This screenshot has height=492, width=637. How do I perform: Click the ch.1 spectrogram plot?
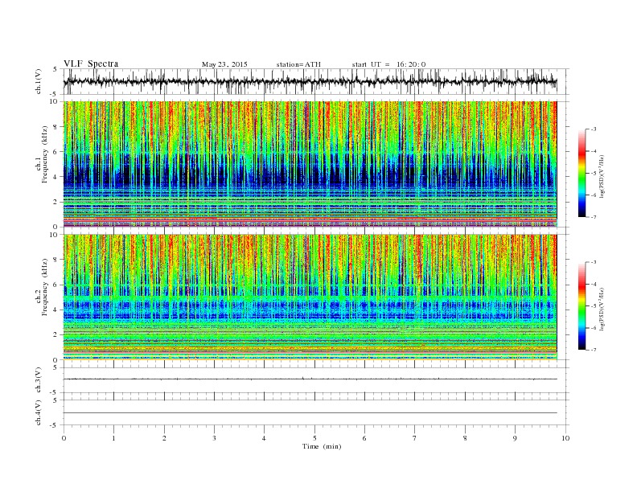coord(310,164)
